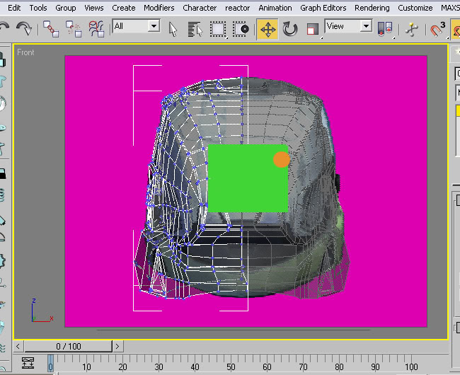Screen dimensions: 460x375
Task: Toggle the Mini Curve Editor button
Action: [x=28, y=363]
